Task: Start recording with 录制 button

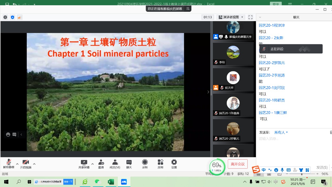Action: click(145, 164)
